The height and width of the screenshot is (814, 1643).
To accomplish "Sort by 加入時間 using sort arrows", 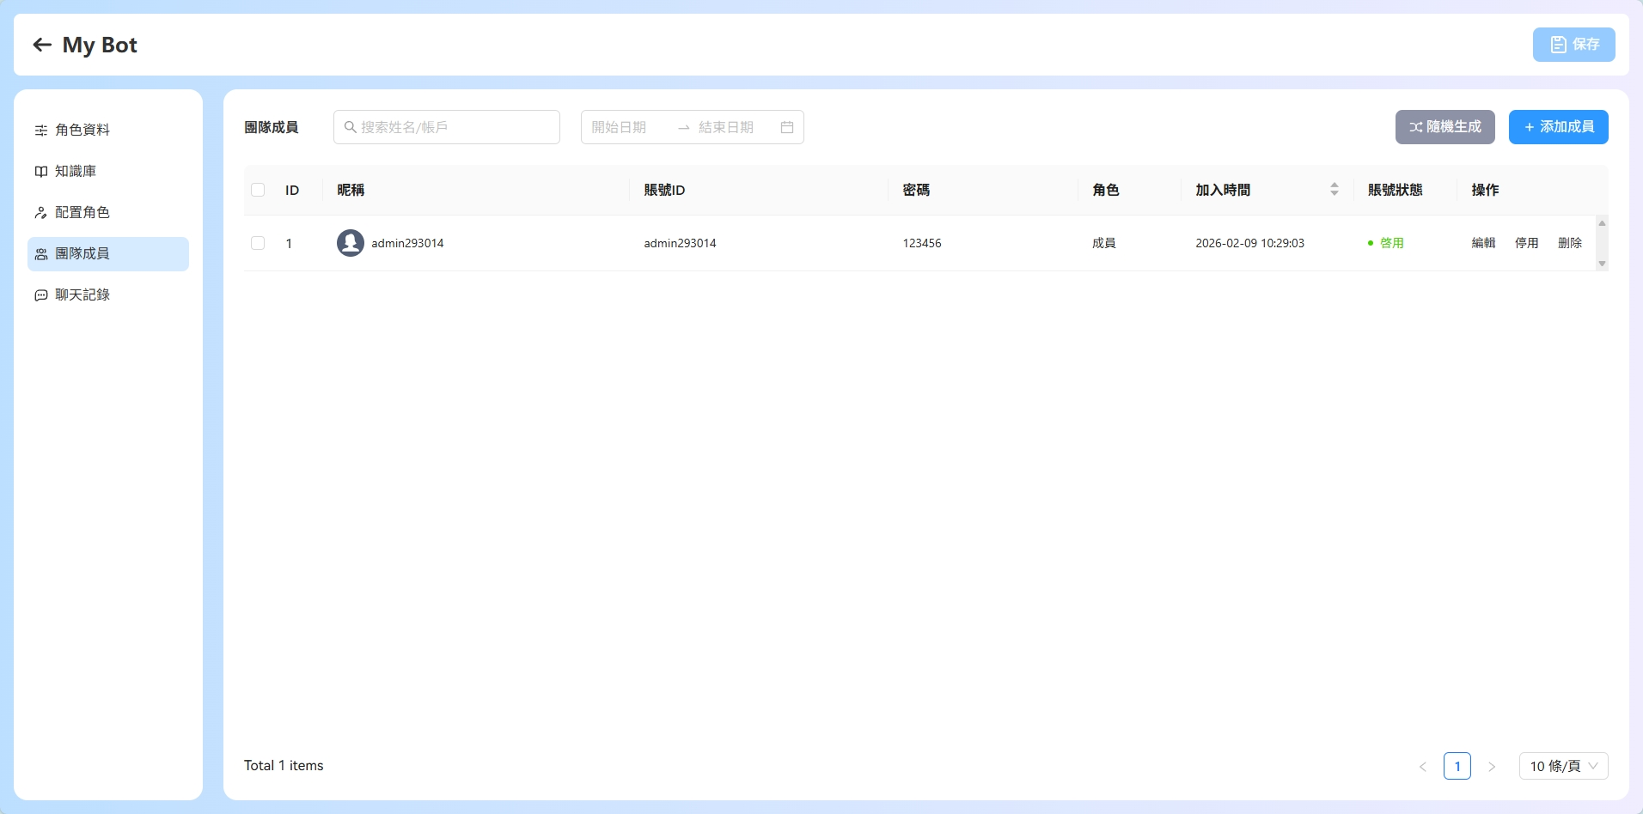I will (1334, 190).
